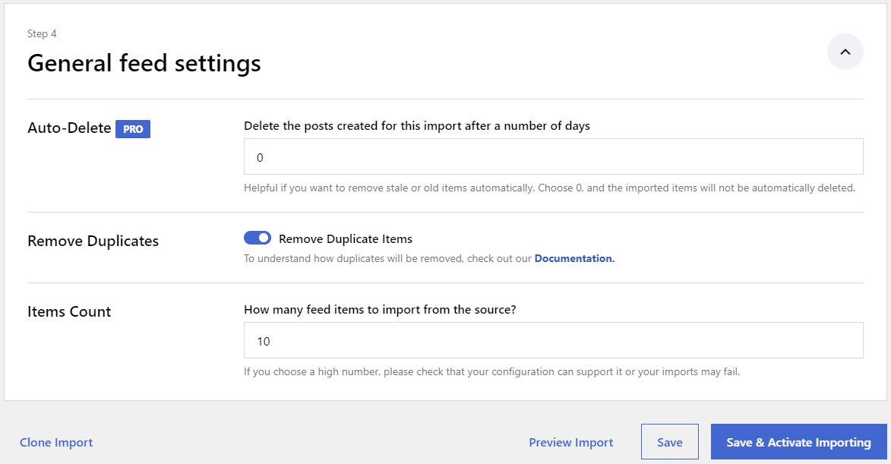Click Clone Import

[55, 442]
